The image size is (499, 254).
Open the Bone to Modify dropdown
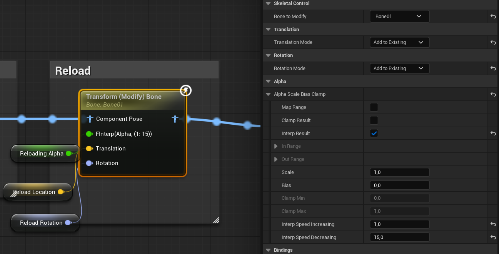tap(399, 17)
